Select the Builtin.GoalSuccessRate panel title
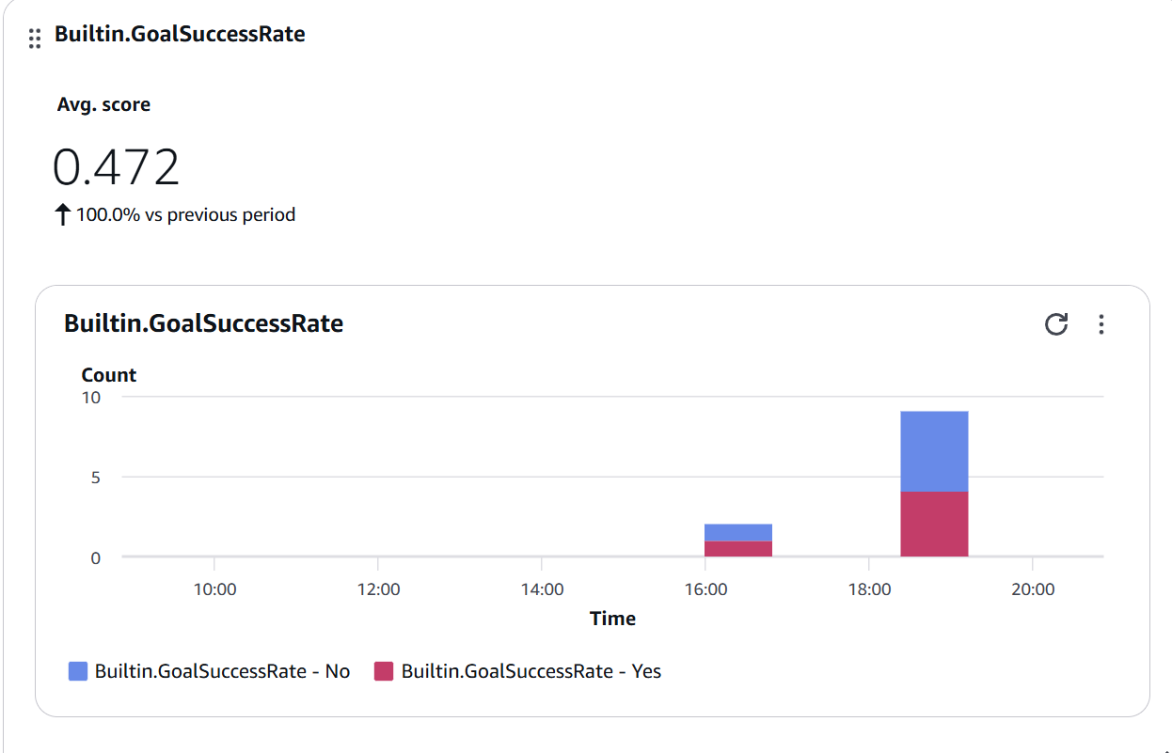This screenshot has width=1172, height=753. click(x=180, y=34)
